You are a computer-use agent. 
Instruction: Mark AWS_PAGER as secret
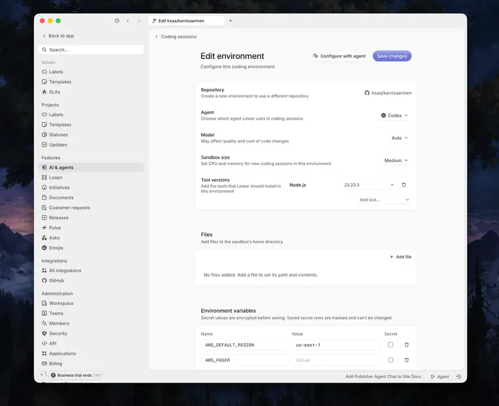[390, 360]
